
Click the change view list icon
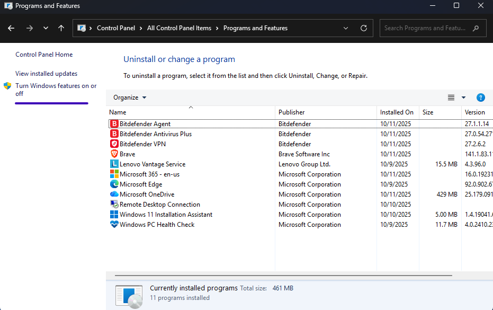(x=451, y=98)
